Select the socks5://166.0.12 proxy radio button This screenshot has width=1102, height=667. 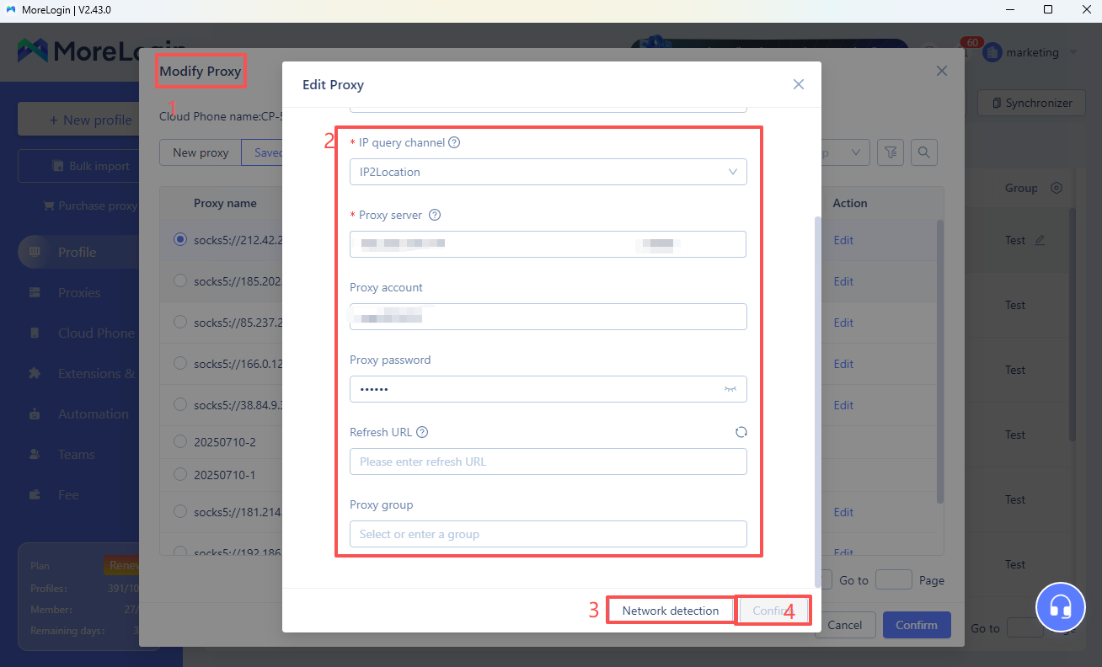(179, 363)
